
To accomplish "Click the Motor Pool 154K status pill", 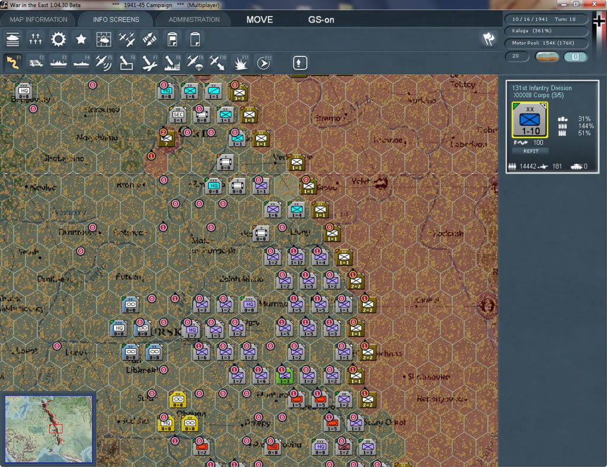I will pos(546,43).
